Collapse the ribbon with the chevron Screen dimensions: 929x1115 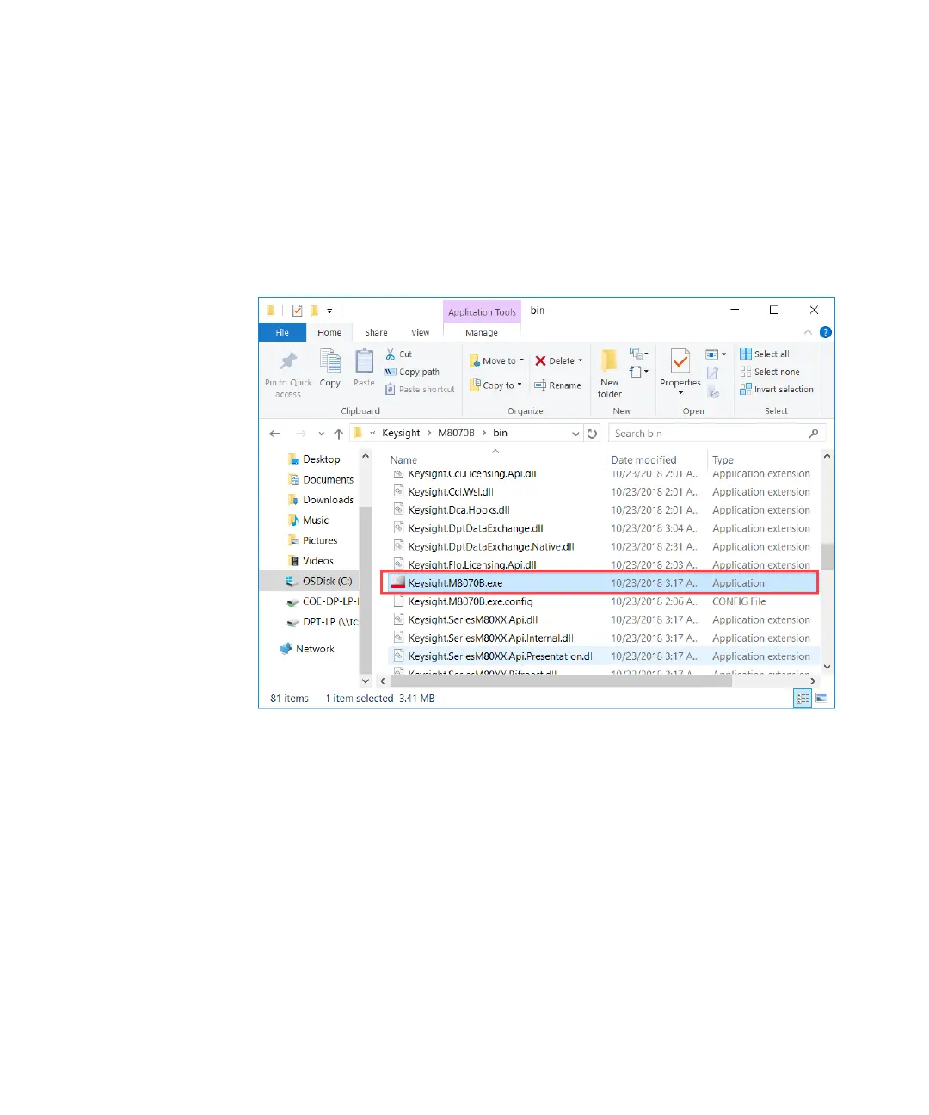click(808, 332)
